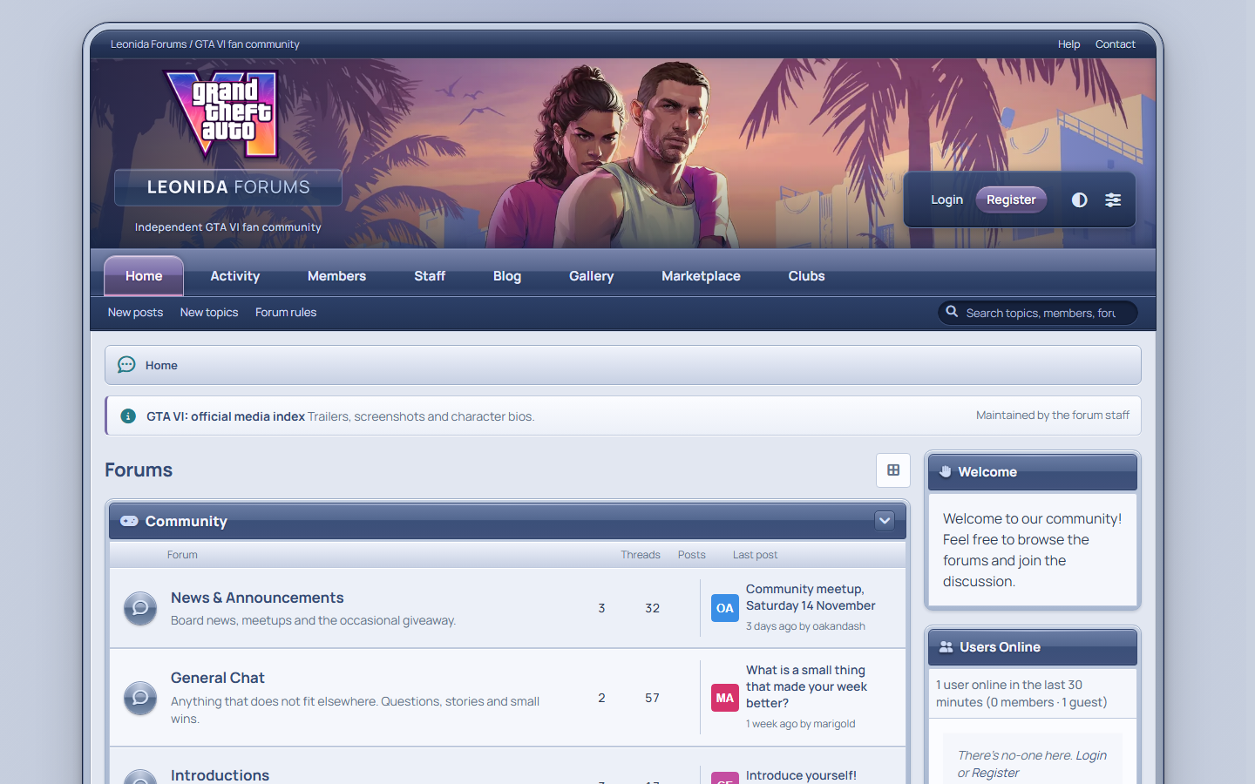Click the Users Online people icon
Image resolution: width=1255 pixels, height=784 pixels.
coord(946,646)
